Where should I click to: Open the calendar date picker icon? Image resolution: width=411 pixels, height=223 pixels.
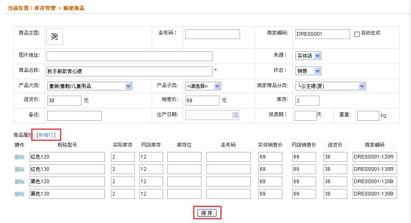coord(235,115)
